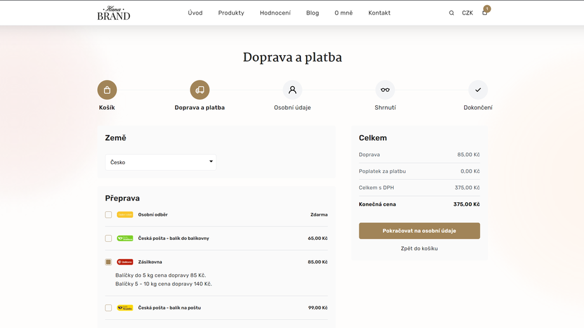The height and width of the screenshot is (328, 584).
Task: Click the Zpět do košíku link
Action: point(419,249)
